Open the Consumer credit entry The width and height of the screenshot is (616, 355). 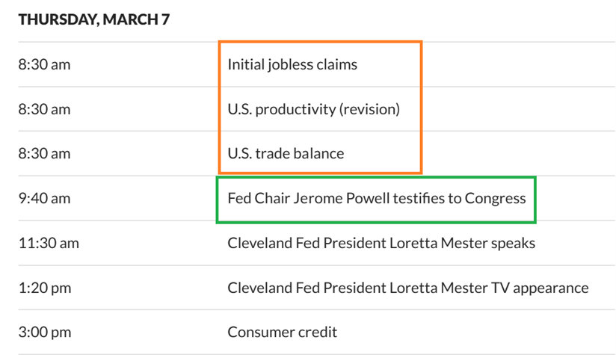[x=282, y=332]
